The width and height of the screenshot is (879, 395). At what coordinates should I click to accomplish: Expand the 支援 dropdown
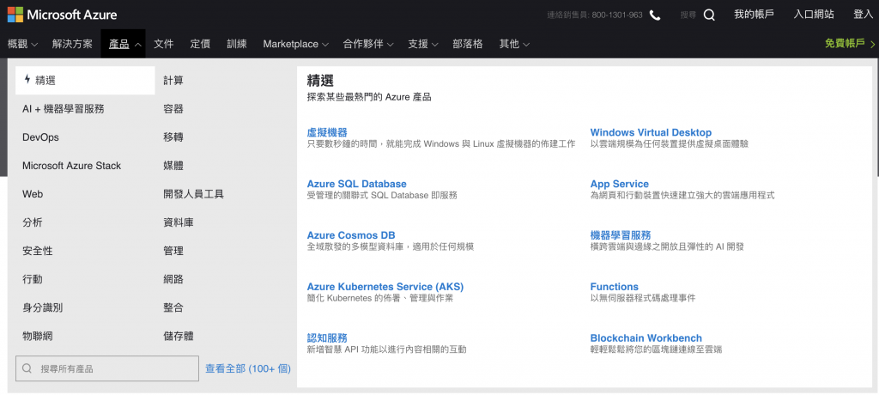tap(423, 44)
